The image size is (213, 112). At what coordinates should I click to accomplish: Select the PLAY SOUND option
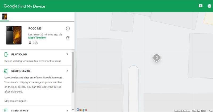pos(19,54)
